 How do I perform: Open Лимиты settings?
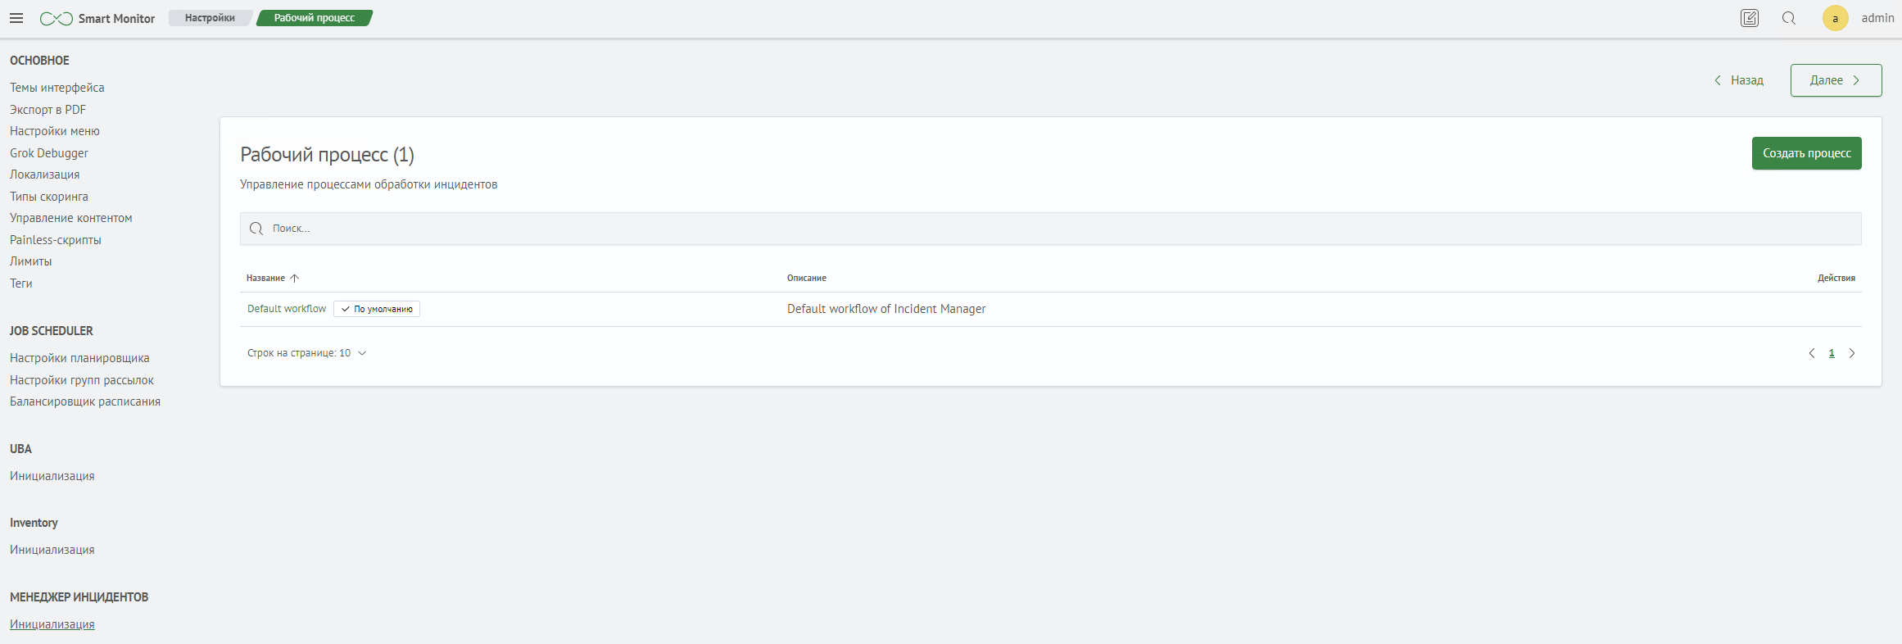click(x=31, y=261)
